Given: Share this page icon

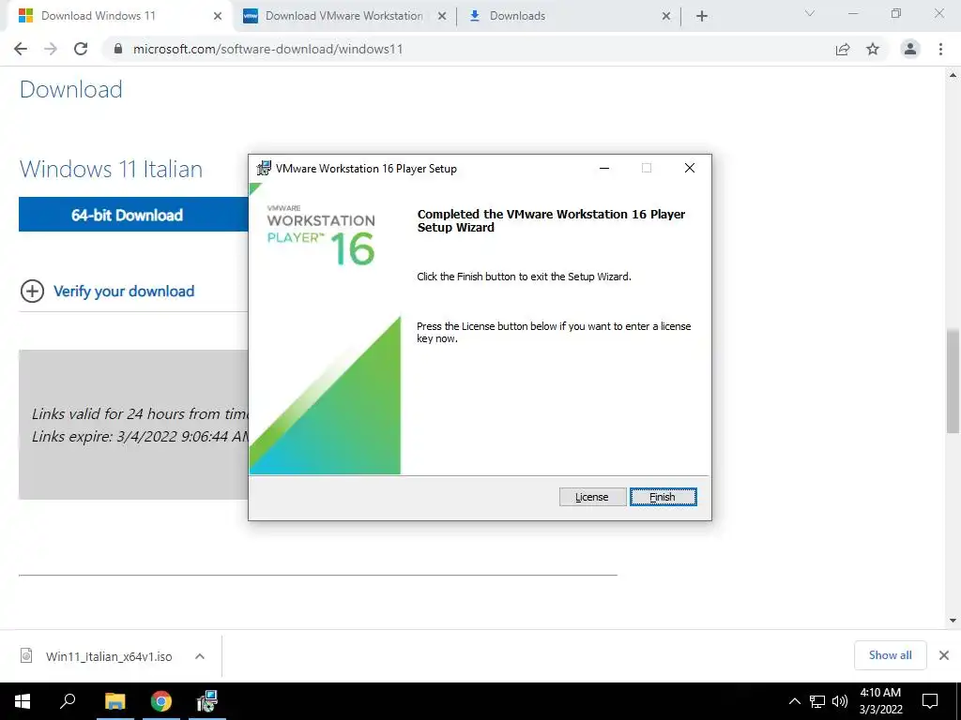Looking at the screenshot, I should point(843,49).
